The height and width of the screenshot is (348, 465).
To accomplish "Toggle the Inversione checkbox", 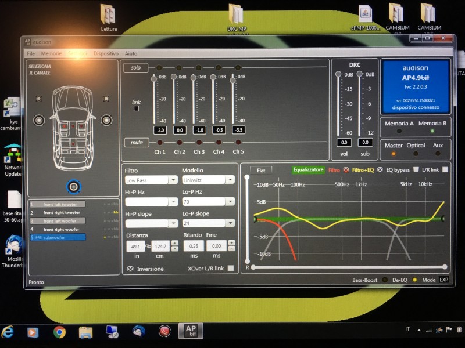I will pyautogui.click(x=130, y=269).
